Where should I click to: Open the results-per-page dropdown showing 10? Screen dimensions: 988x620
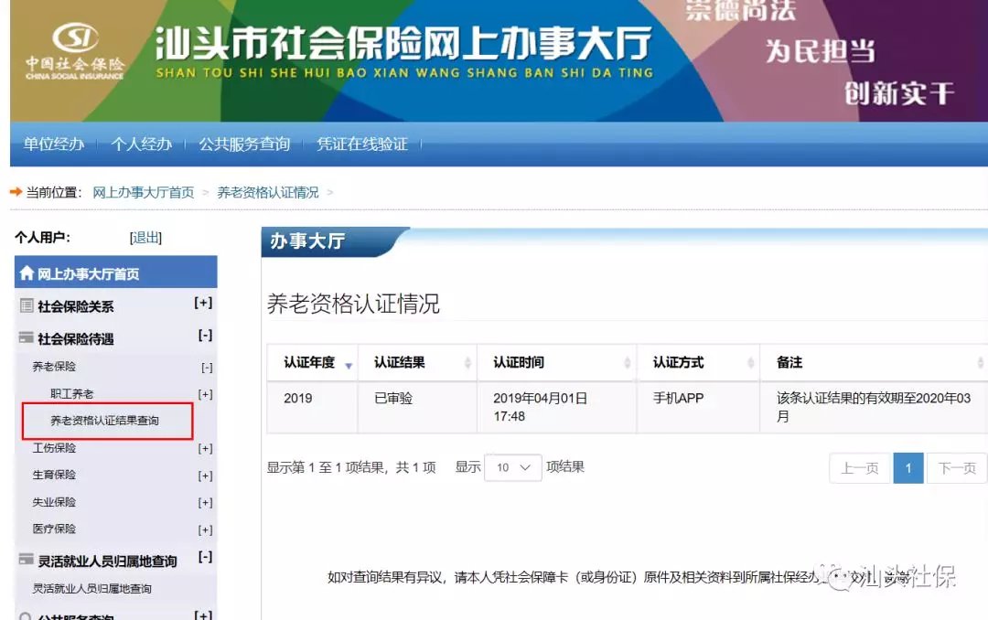pyautogui.click(x=513, y=467)
